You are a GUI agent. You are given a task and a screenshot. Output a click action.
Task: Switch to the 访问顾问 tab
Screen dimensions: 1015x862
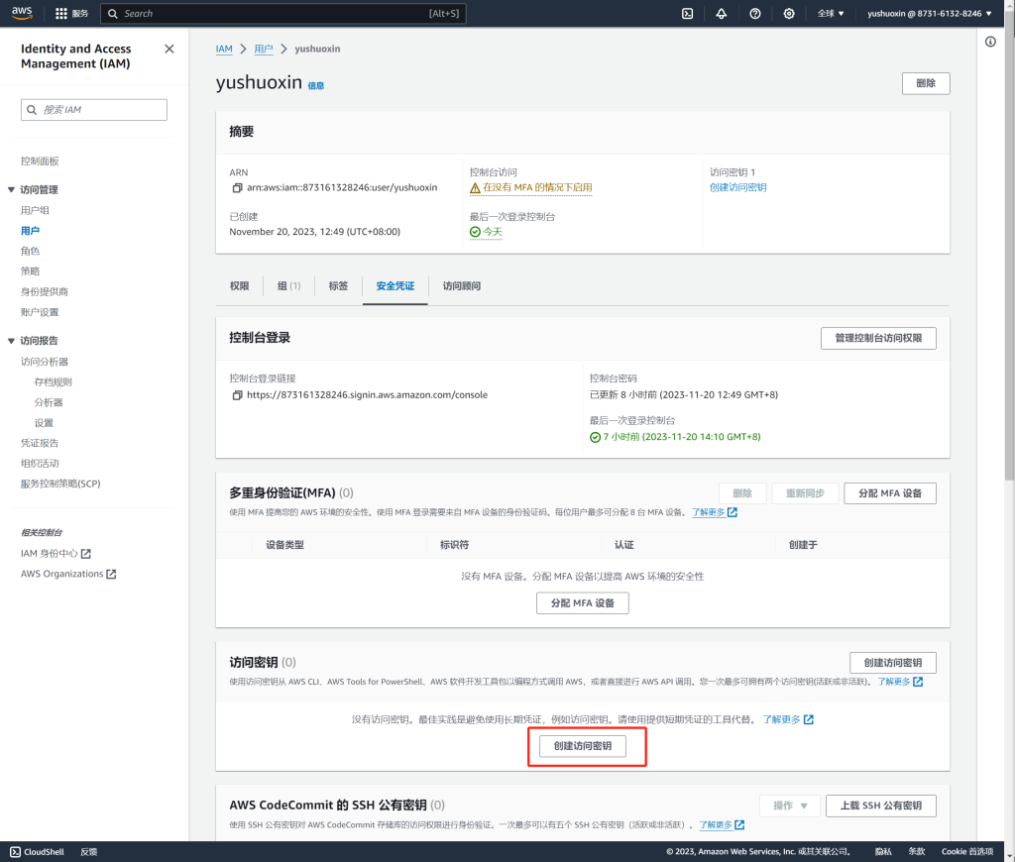pos(461,286)
